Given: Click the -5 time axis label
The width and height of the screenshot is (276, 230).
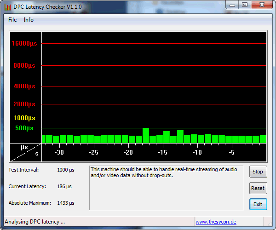Looking at the screenshot, I should (232, 152).
